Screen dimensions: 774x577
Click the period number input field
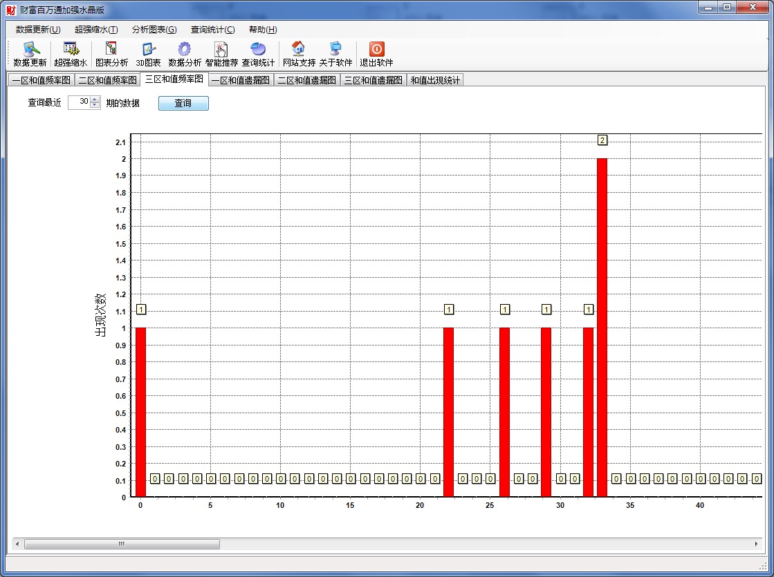click(x=79, y=102)
